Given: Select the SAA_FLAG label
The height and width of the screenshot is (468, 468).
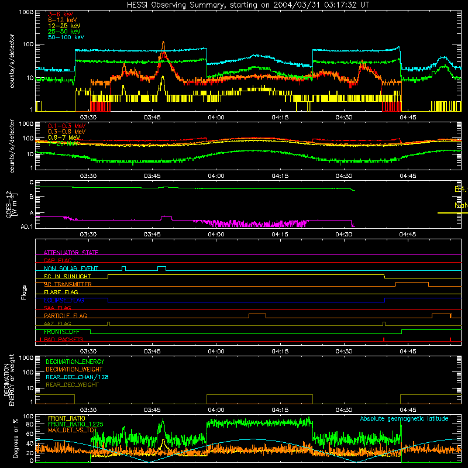Looking at the screenshot, I should (x=57, y=308).
